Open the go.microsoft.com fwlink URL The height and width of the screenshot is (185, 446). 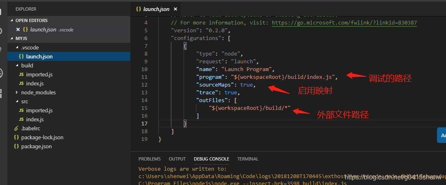tap(344, 22)
